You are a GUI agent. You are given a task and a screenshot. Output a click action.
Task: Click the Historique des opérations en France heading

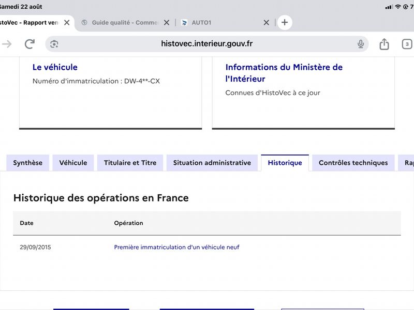[101, 198]
